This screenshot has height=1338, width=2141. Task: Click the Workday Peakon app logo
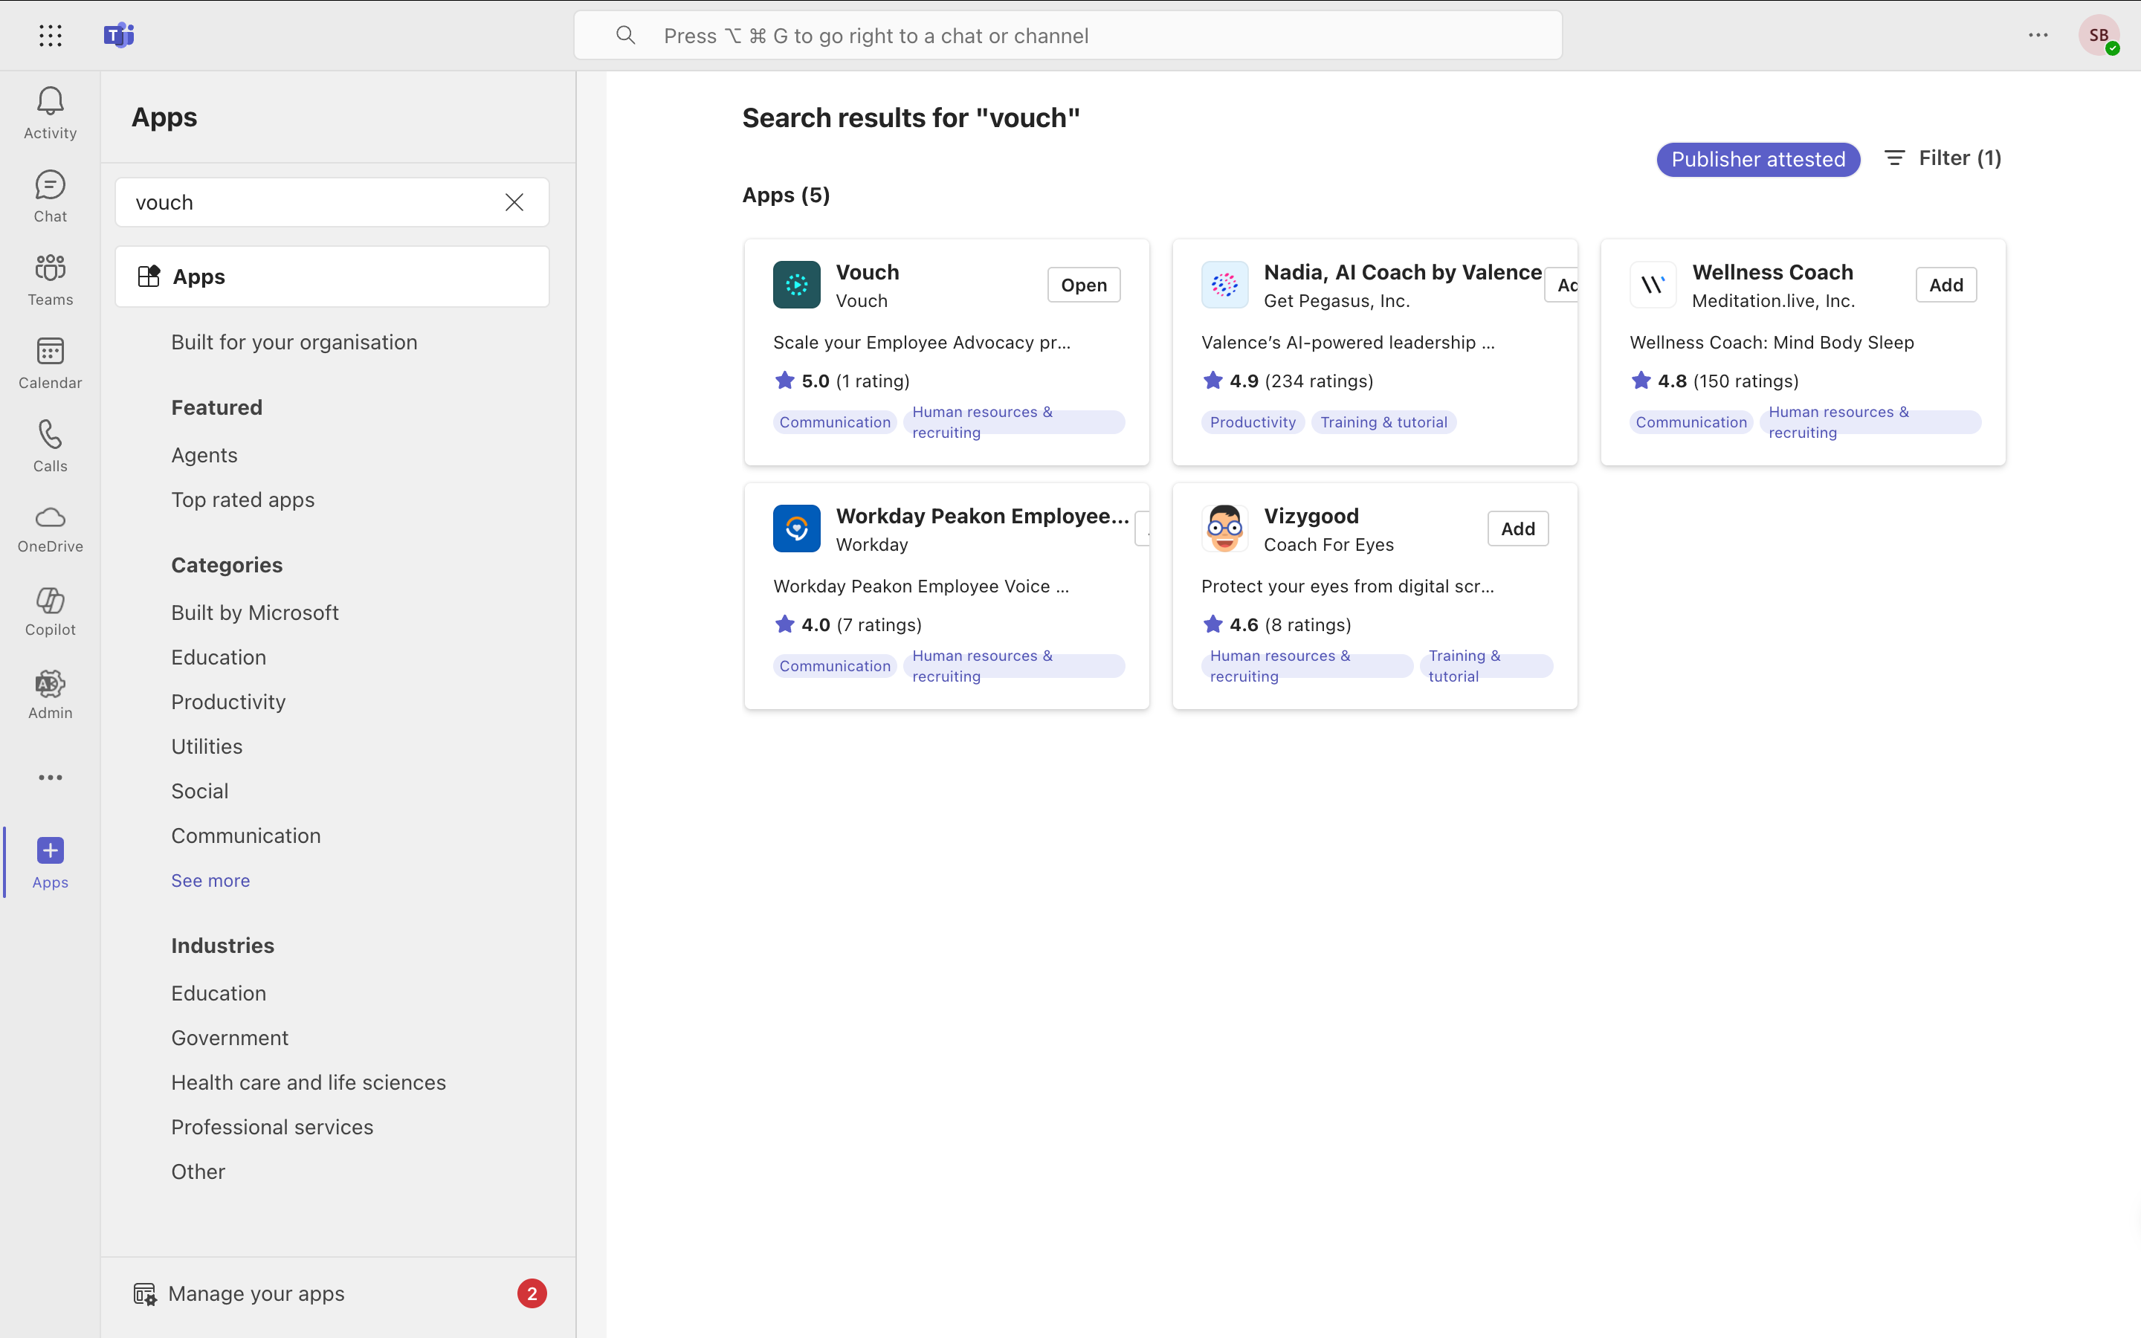coord(796,529)
